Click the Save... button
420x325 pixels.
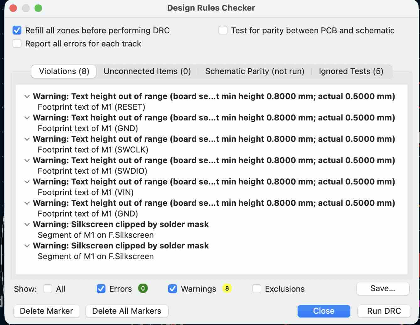click(382, 288)
